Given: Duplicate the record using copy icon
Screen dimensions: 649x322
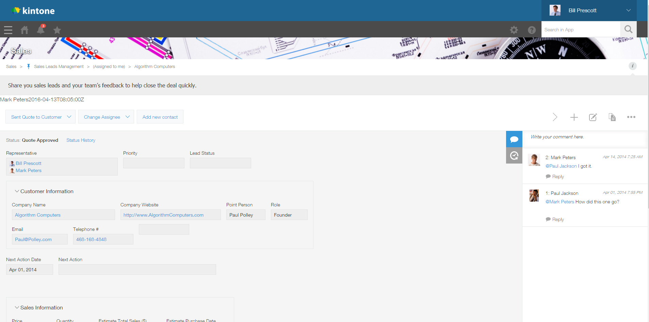Looking at the screenshot, I should tap(612, 117).
